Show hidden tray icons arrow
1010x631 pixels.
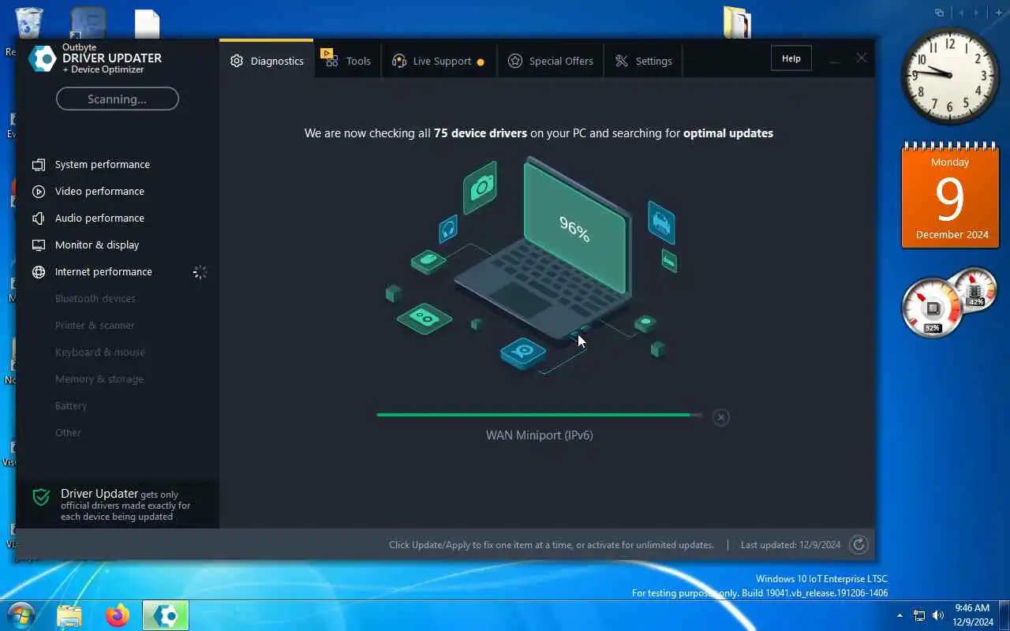pyautogui.click(x=900, y=615)
